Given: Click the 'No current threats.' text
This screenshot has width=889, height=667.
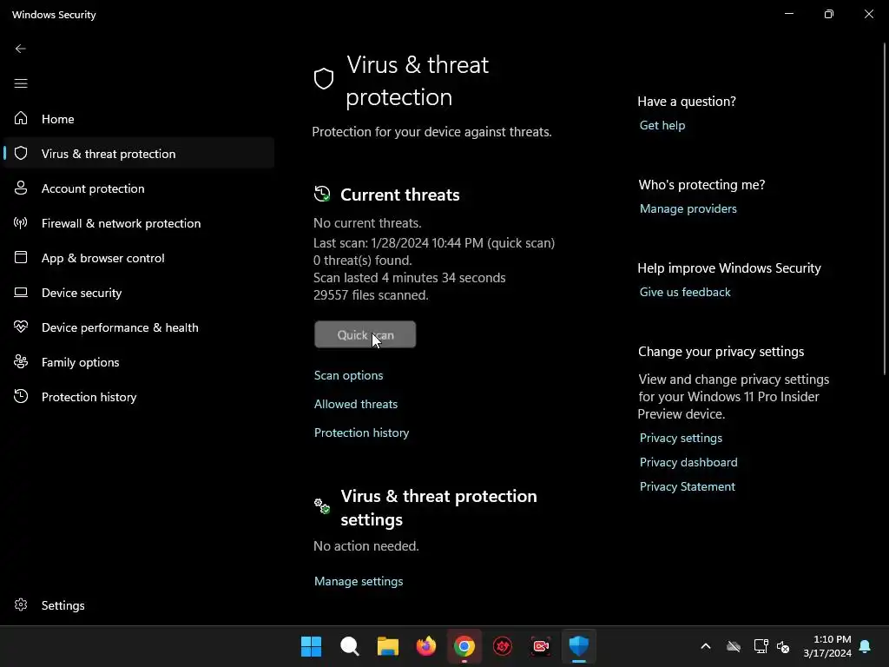Looking at the screenshot, I should [x=367, y=223].
